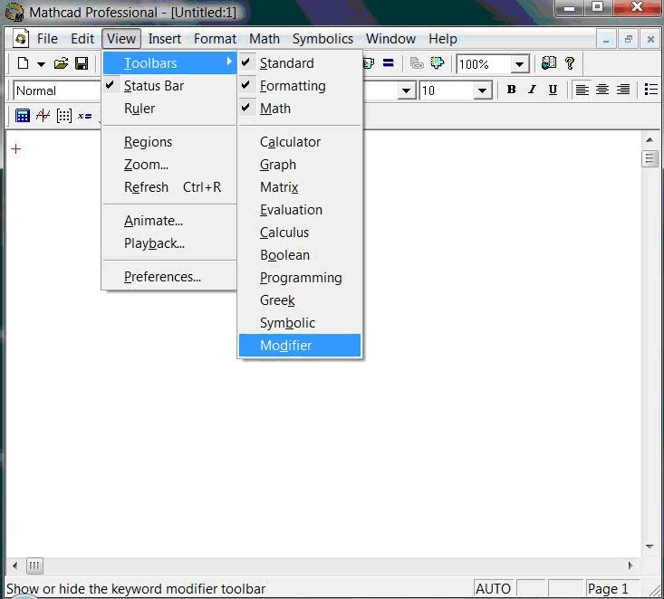
Task: Toggle the Ruler option
Action: pyautogui.click(x=169, y=109)
